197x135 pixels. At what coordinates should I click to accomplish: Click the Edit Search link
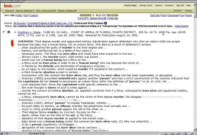coord(182,26)
